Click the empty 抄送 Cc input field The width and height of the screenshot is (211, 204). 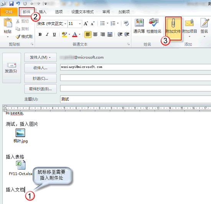coord(135,78)
